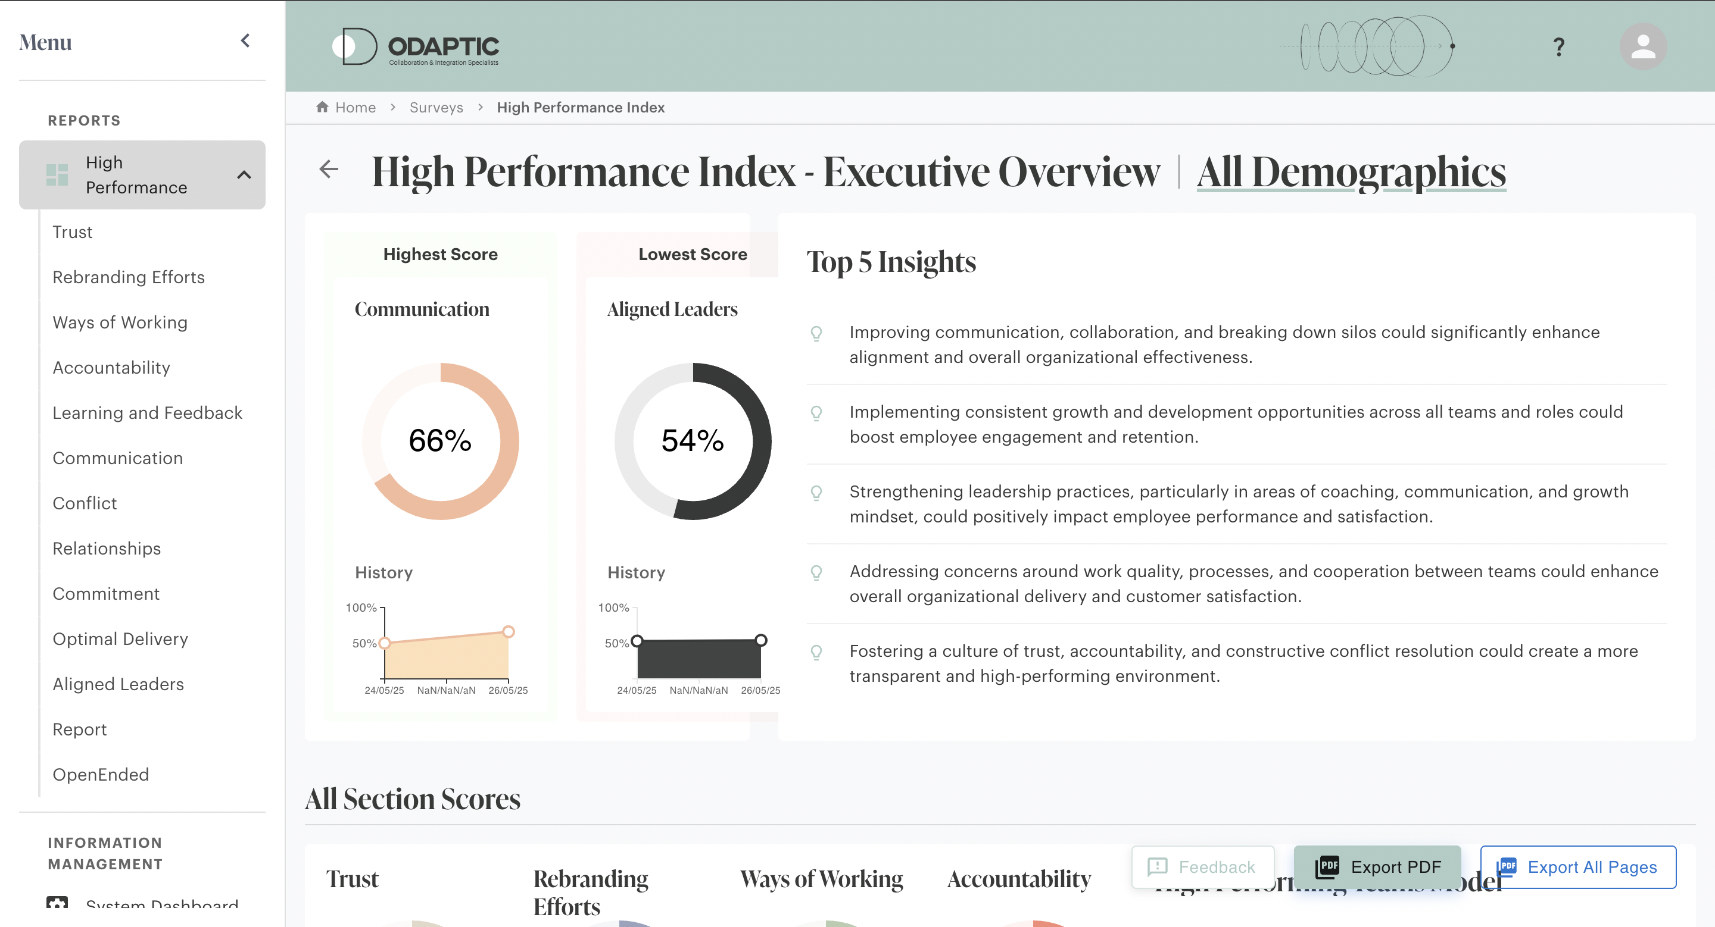The width and height of the screenshot is (1715, 927).
Task: Click the back arrow beside page title
Action: pyautogui.click(x=329, y=170)
